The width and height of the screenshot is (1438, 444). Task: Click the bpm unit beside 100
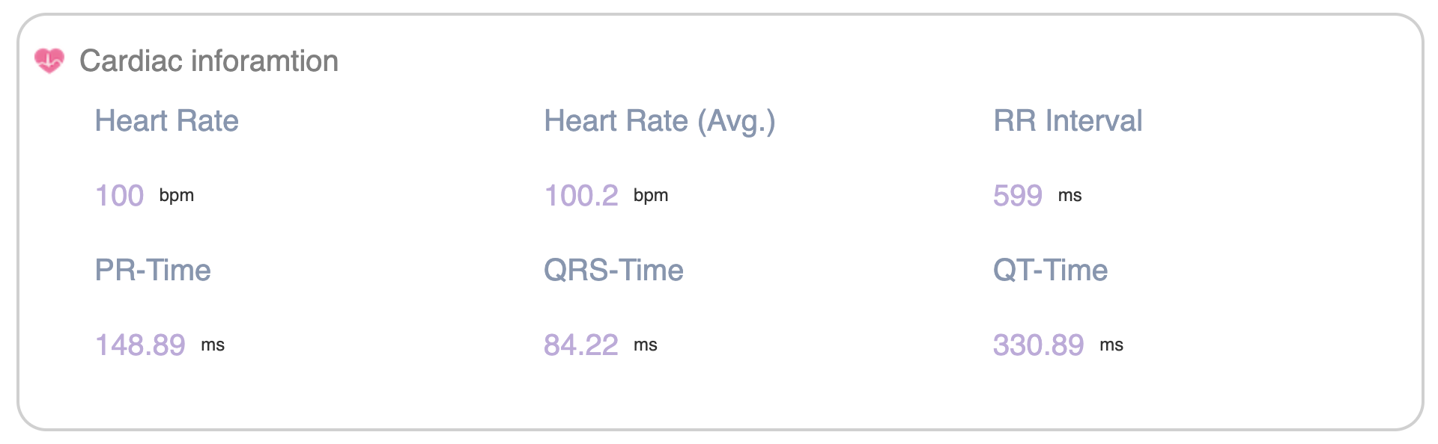pos(177,196)
